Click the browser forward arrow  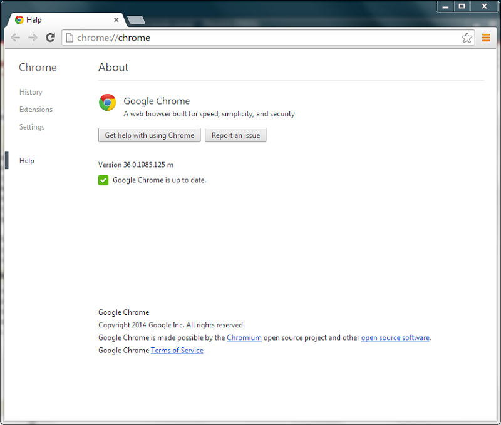tap(33, 38)
